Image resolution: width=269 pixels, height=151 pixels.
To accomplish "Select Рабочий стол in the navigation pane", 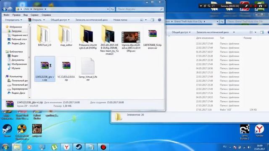I will tap(17, 39).
